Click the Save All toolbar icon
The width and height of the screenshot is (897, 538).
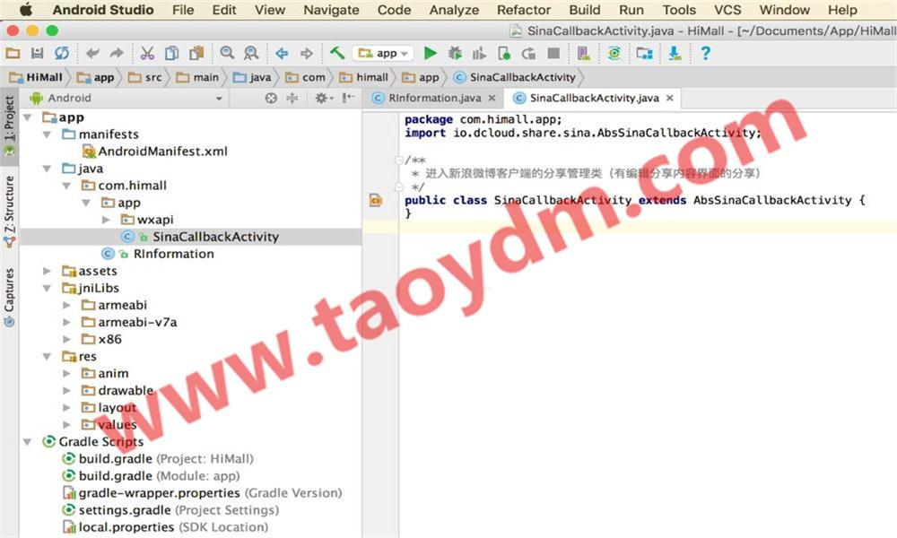(x=37, y=53)
